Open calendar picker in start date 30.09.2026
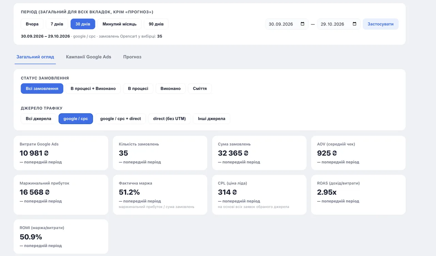The width and height of the screenshot is (436, 256). click(302, 24)
